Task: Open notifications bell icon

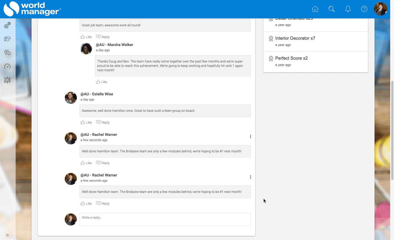Action: [x=348, y=9]
